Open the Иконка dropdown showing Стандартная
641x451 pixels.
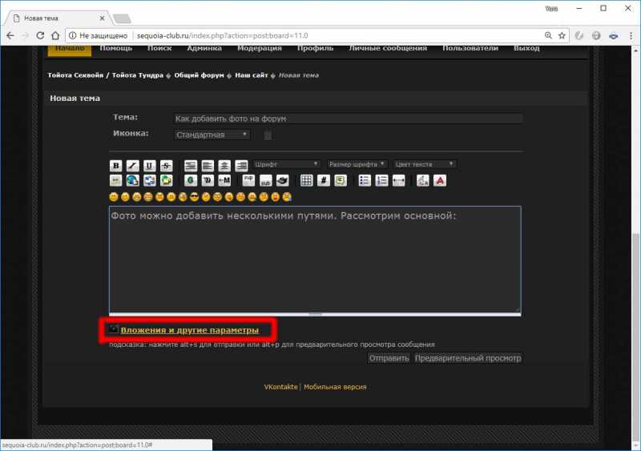212,135
